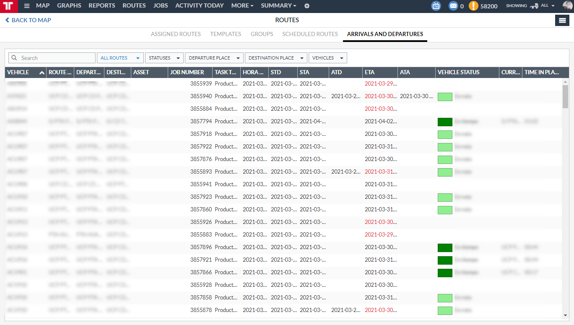Select job number 3857923 cell

[x=201, y=197]
